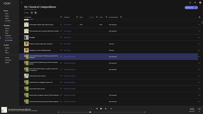Open Cantabile album thumbnail
The image size is (203, 114).
coord(26,37)
